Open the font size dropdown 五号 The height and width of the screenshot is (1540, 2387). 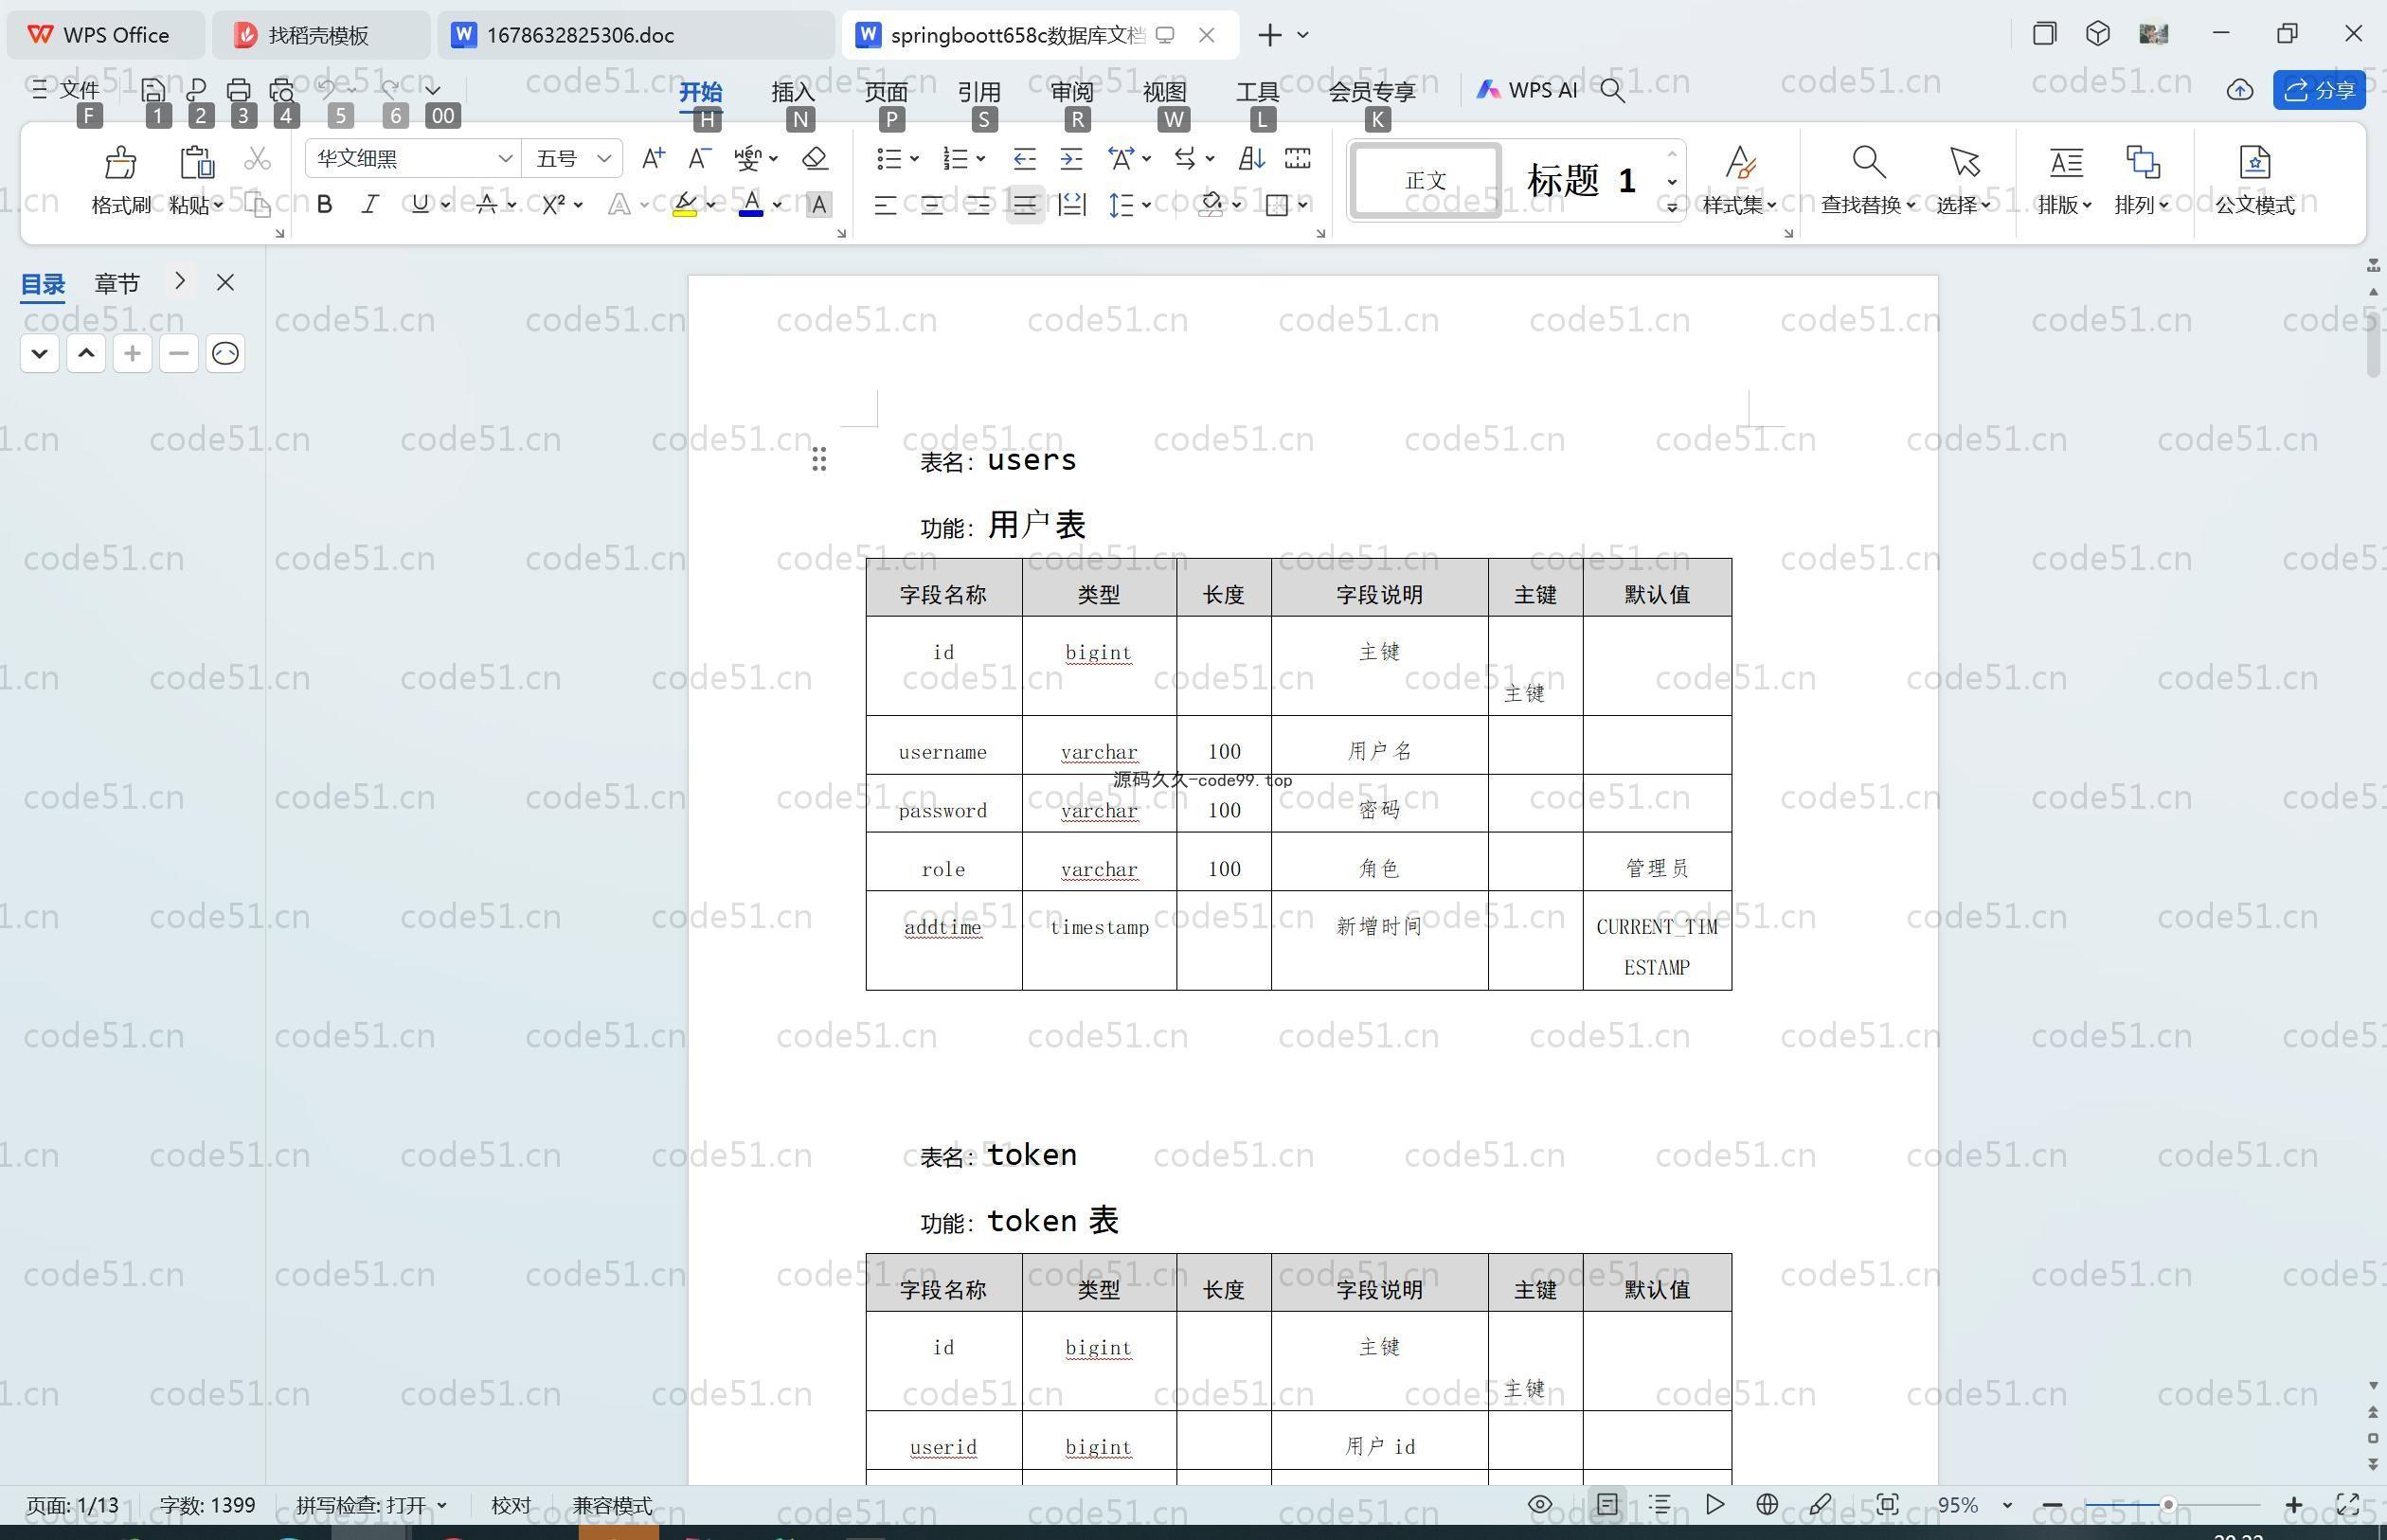(604, 158)
